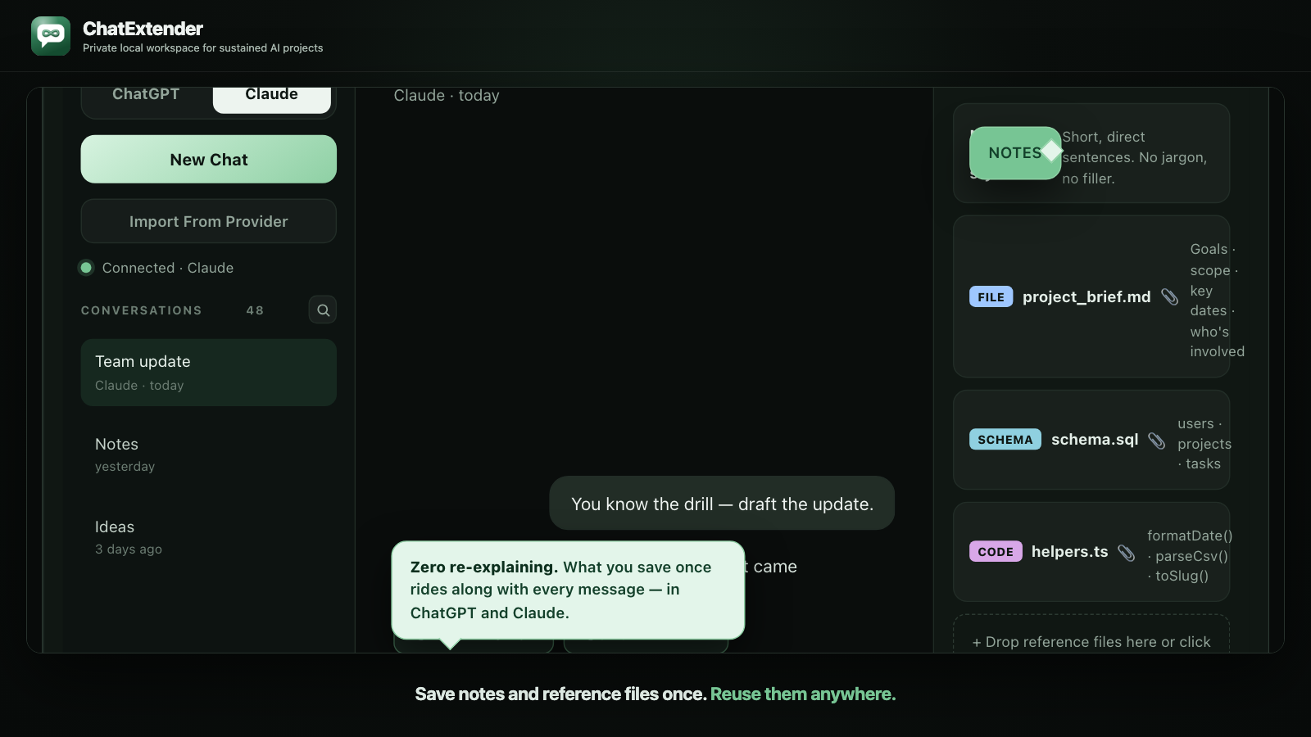Click the NOTES badge

tap(1015, 153)
